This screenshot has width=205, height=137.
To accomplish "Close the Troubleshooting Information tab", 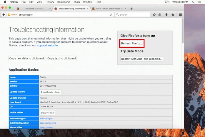I will (88, 9).
